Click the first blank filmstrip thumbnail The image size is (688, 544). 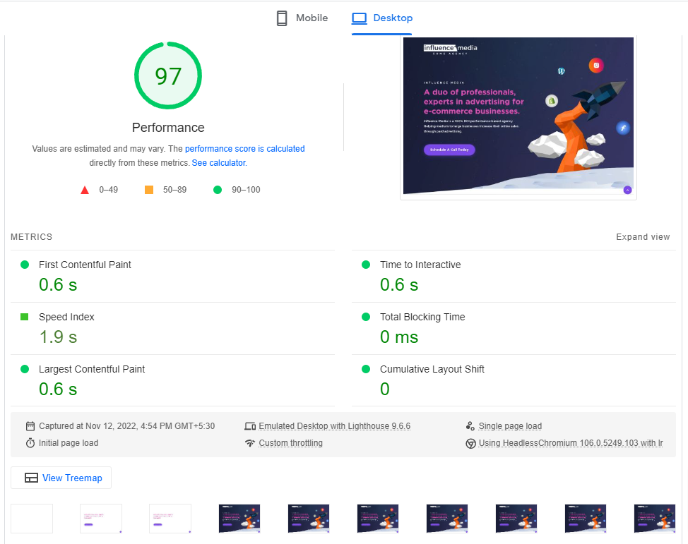click(32, 519)
